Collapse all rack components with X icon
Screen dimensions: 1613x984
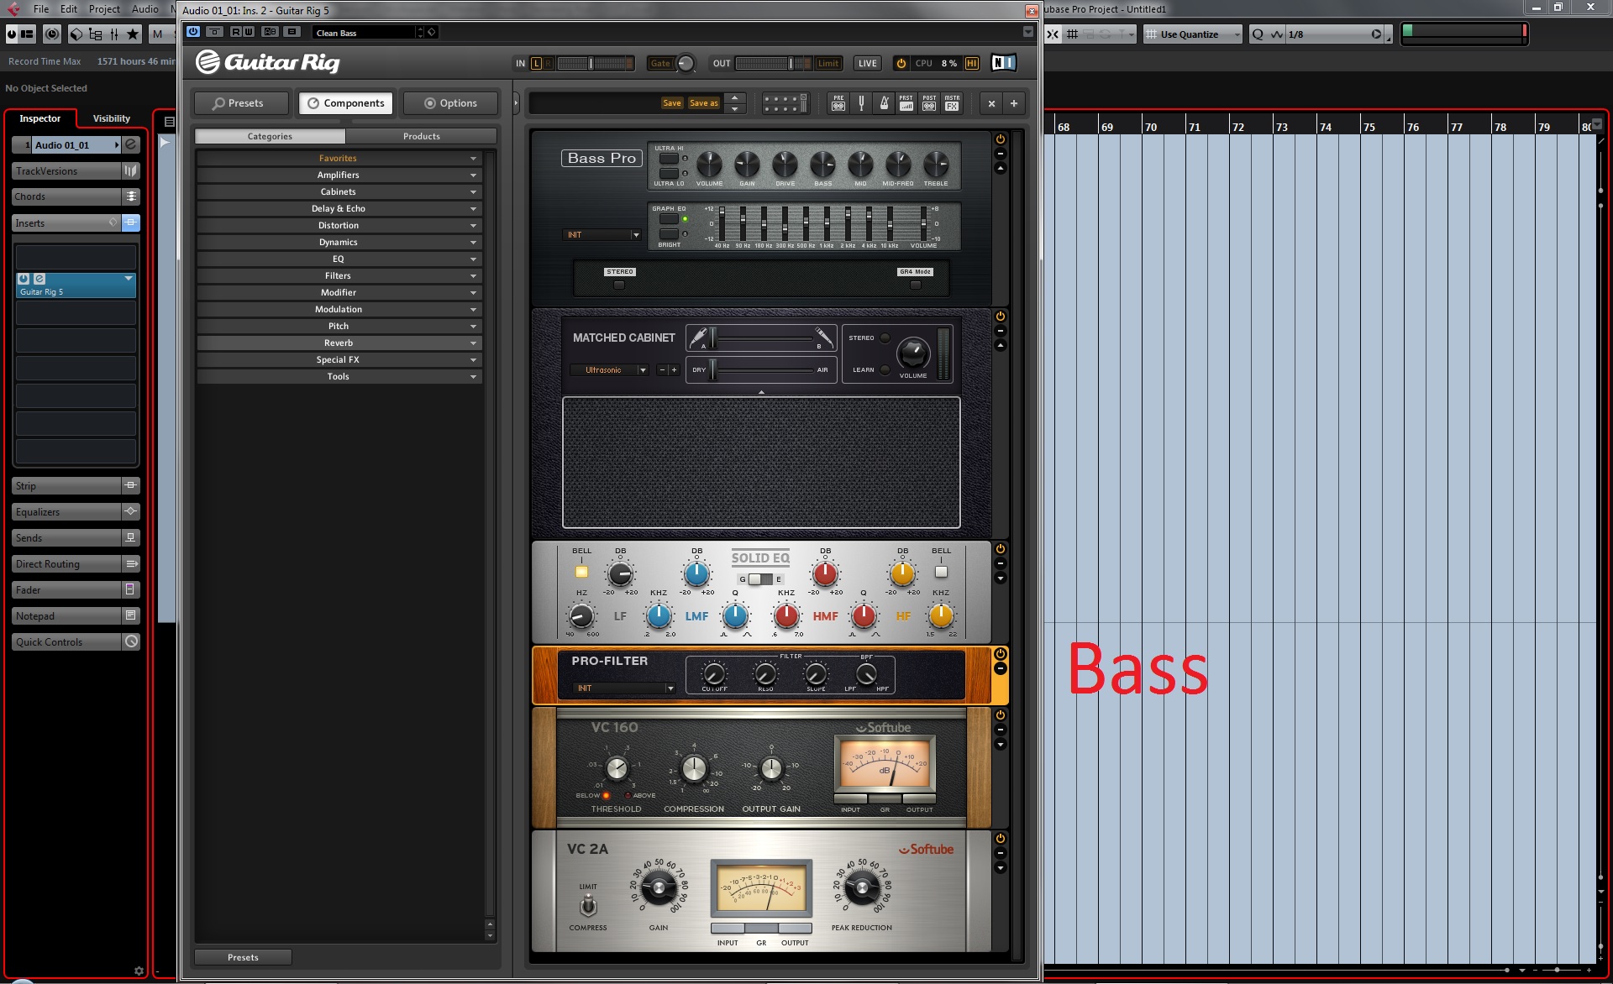991,103
